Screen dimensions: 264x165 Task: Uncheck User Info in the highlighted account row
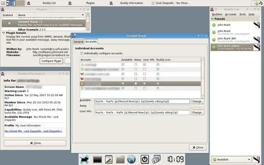pos(144,83)
